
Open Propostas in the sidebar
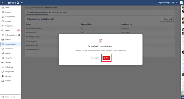pos(9,26)
